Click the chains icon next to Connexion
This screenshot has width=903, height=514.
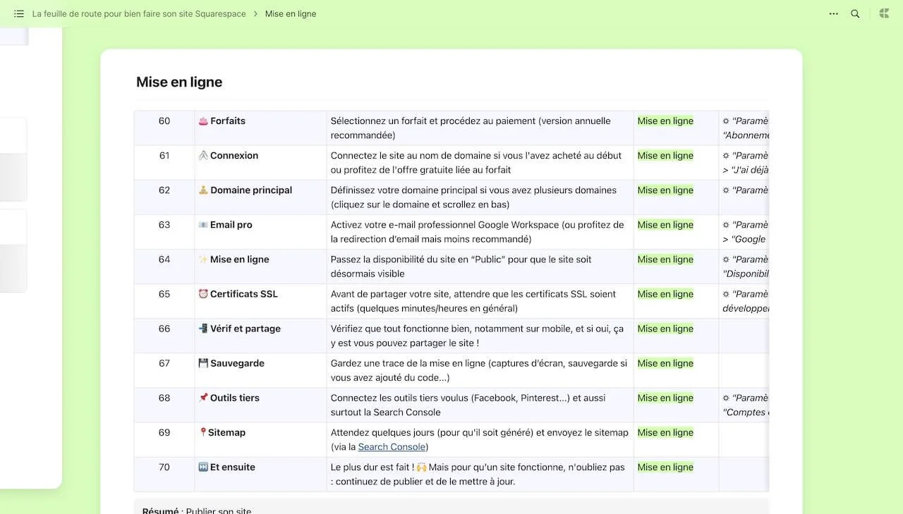click(203, 155)
